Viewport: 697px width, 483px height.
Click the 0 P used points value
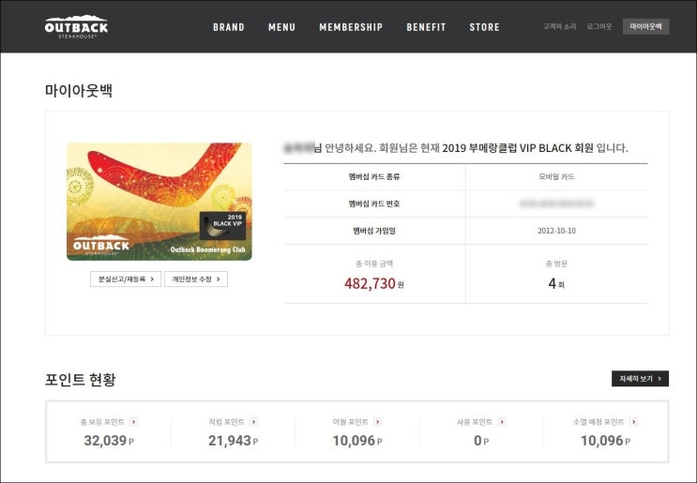coord(481,441)
